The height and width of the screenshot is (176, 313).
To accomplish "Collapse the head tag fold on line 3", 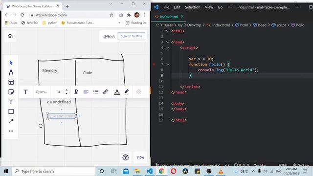I will click(168, 42).
